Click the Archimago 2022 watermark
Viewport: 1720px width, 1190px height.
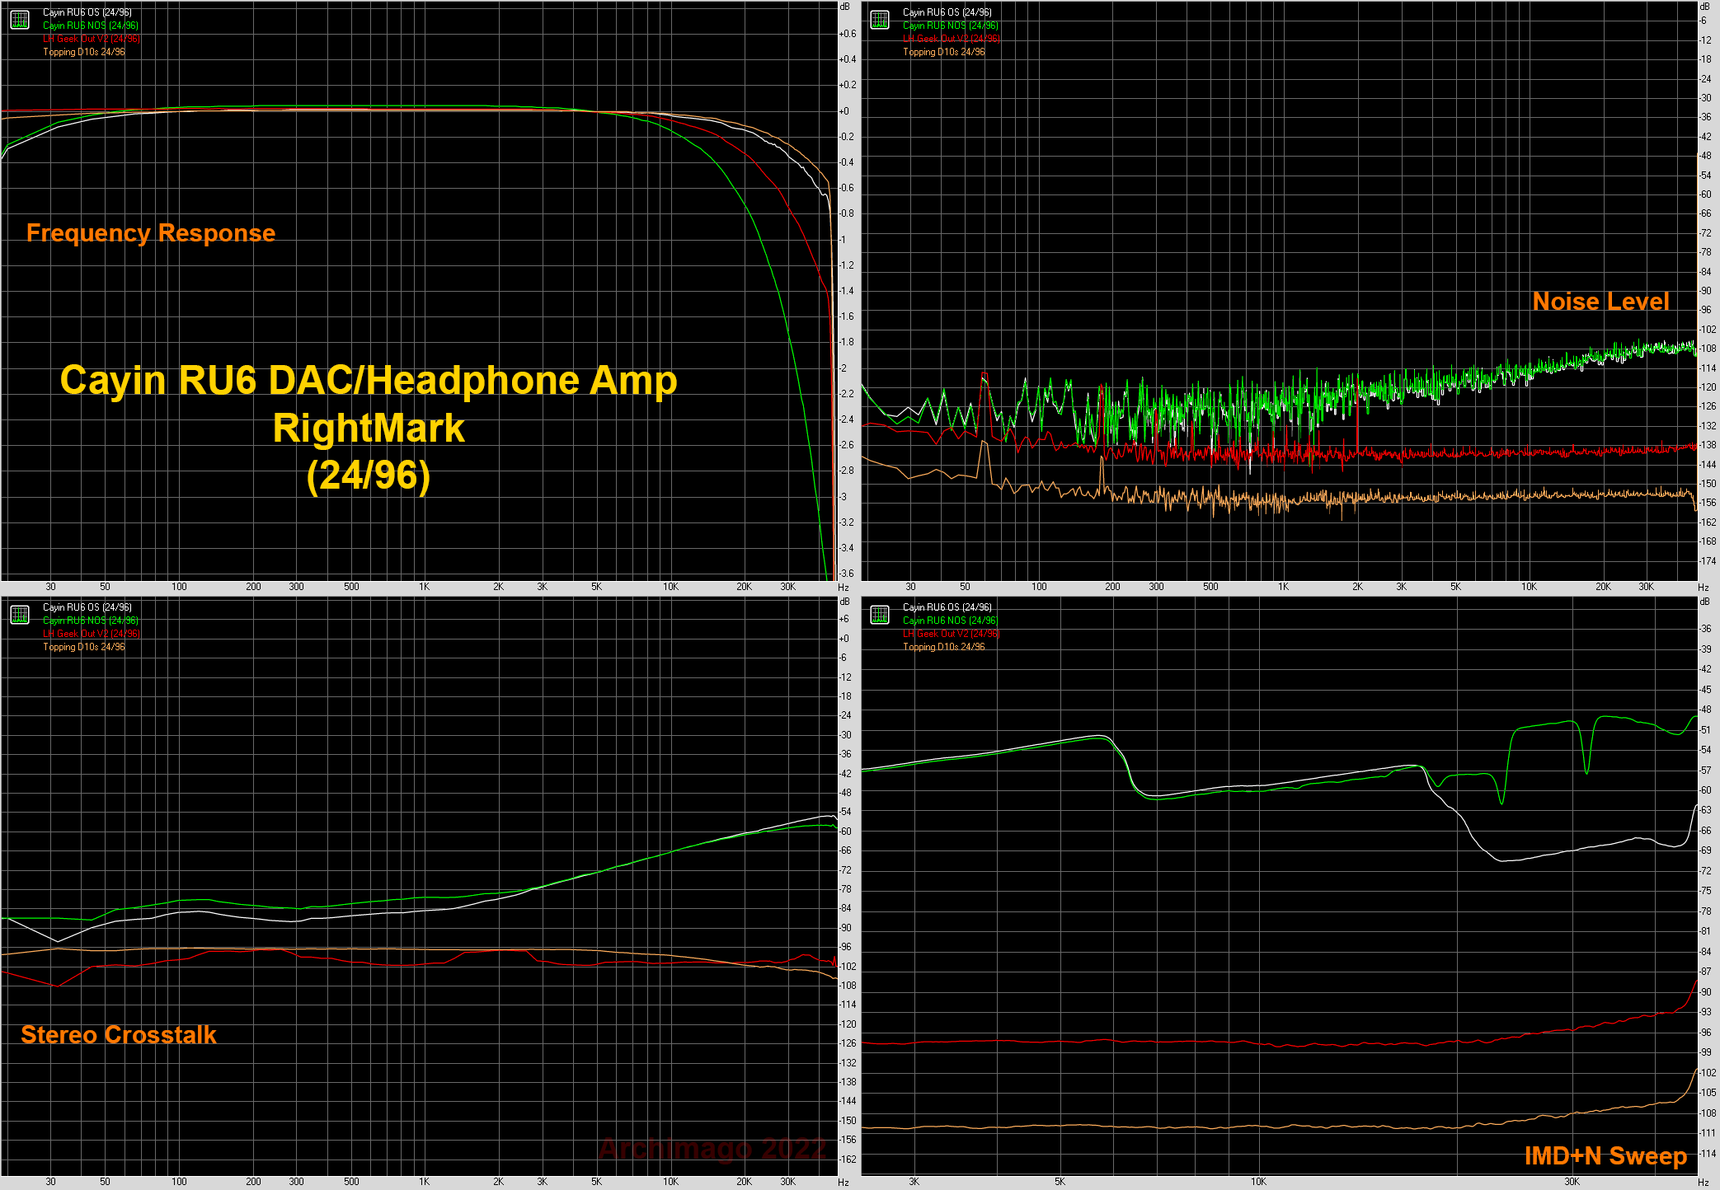(x=711, y=1148)
